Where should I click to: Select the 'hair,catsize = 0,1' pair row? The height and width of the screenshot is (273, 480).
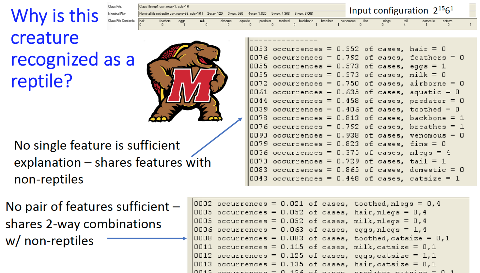(x=315, y=264)
